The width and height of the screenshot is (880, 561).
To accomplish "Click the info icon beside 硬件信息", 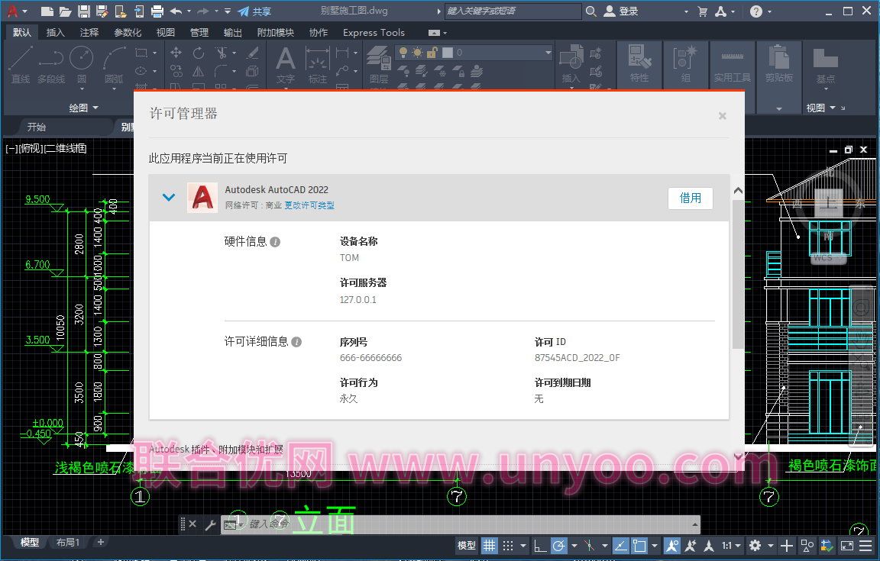I will (x=275, y=242).
